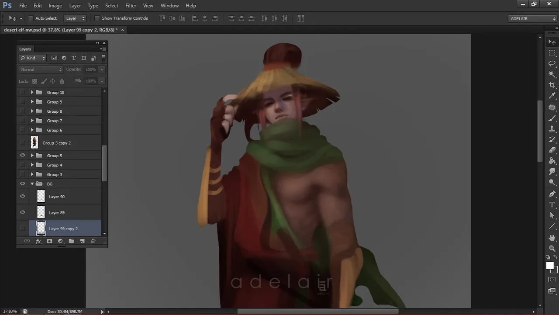
Task: Enable the Auto-Select checkbox
Action: 31,18
